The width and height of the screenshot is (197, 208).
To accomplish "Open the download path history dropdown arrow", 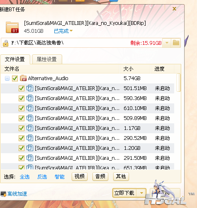I will [x=167, y=43].
